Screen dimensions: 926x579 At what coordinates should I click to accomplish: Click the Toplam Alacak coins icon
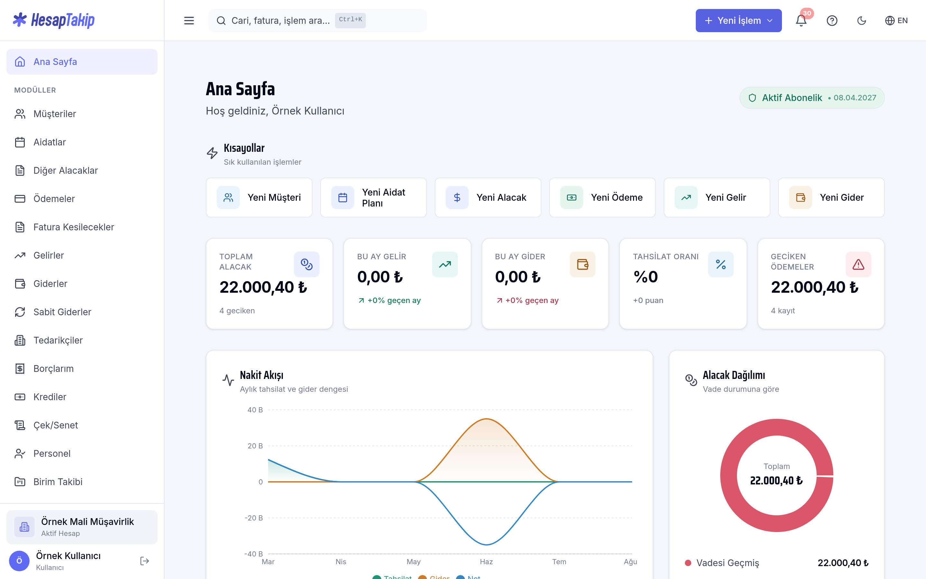click(306, 264)
